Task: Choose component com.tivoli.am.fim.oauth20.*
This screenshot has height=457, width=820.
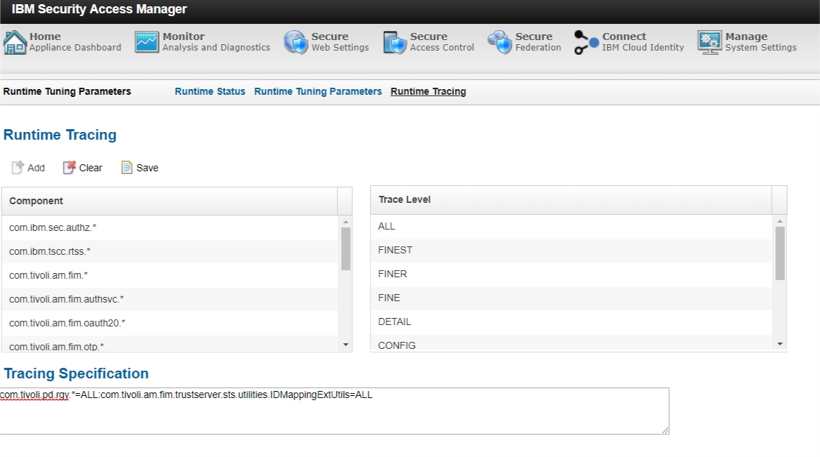Action: click(67, 323)
